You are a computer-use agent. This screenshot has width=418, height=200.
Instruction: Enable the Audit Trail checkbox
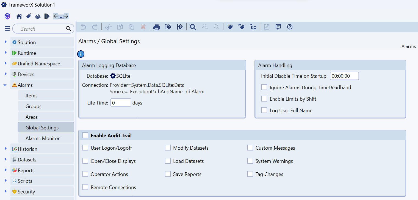click(x=85, y=135)
